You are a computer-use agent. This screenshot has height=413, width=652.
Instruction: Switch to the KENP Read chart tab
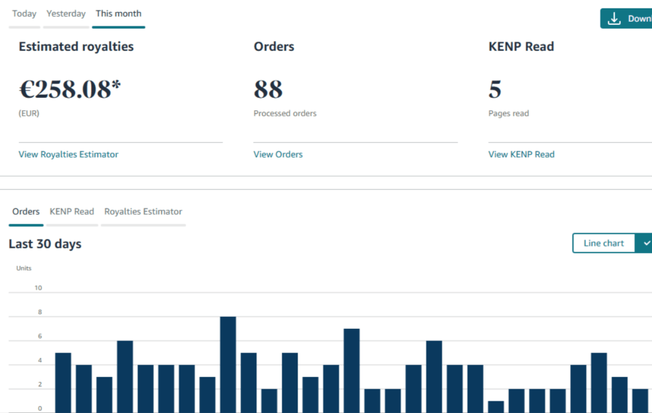click(x=72, y=212)
